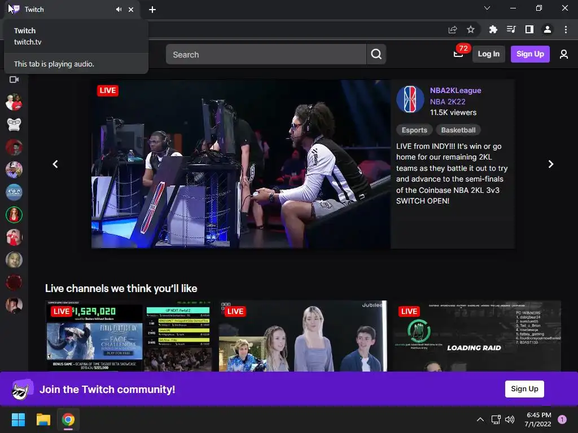Click the gorilla-face channel avatar in sidebar
This screenshot has width=578, height=433.
pyautogui.click(x=14, y=125)
